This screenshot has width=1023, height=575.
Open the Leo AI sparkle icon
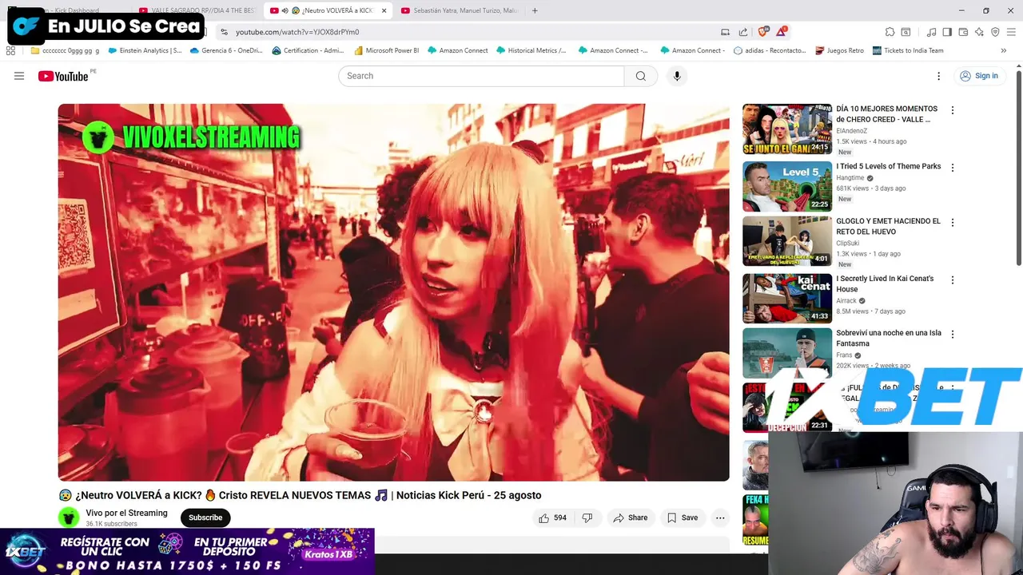point(979,32)
